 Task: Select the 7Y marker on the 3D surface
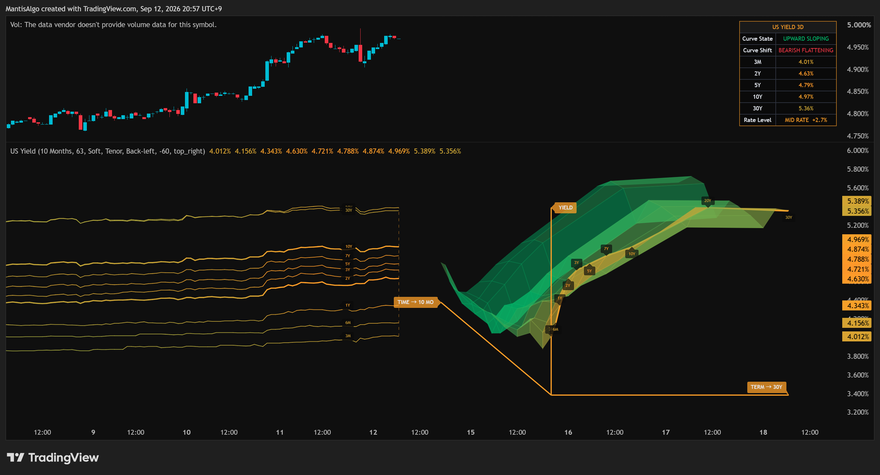point(606,248)
